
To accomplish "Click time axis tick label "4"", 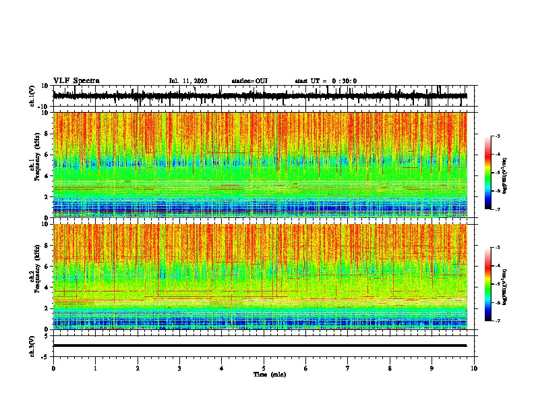I will click(222, 368).
